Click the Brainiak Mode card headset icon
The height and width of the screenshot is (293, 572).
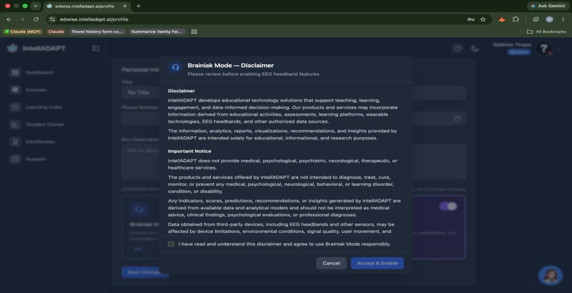(x=139, y=210)
